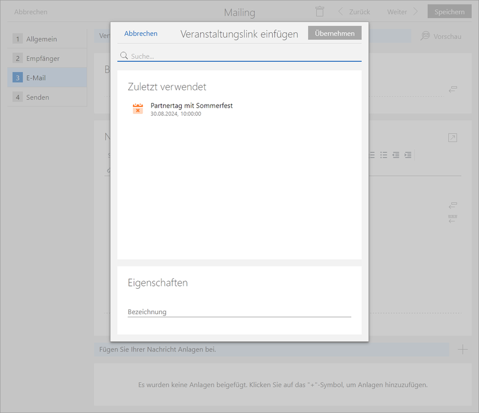The height and width of the screenshot is (413, 479).
Task: Click the trash delete icon in header
Action: click(320, 12)
